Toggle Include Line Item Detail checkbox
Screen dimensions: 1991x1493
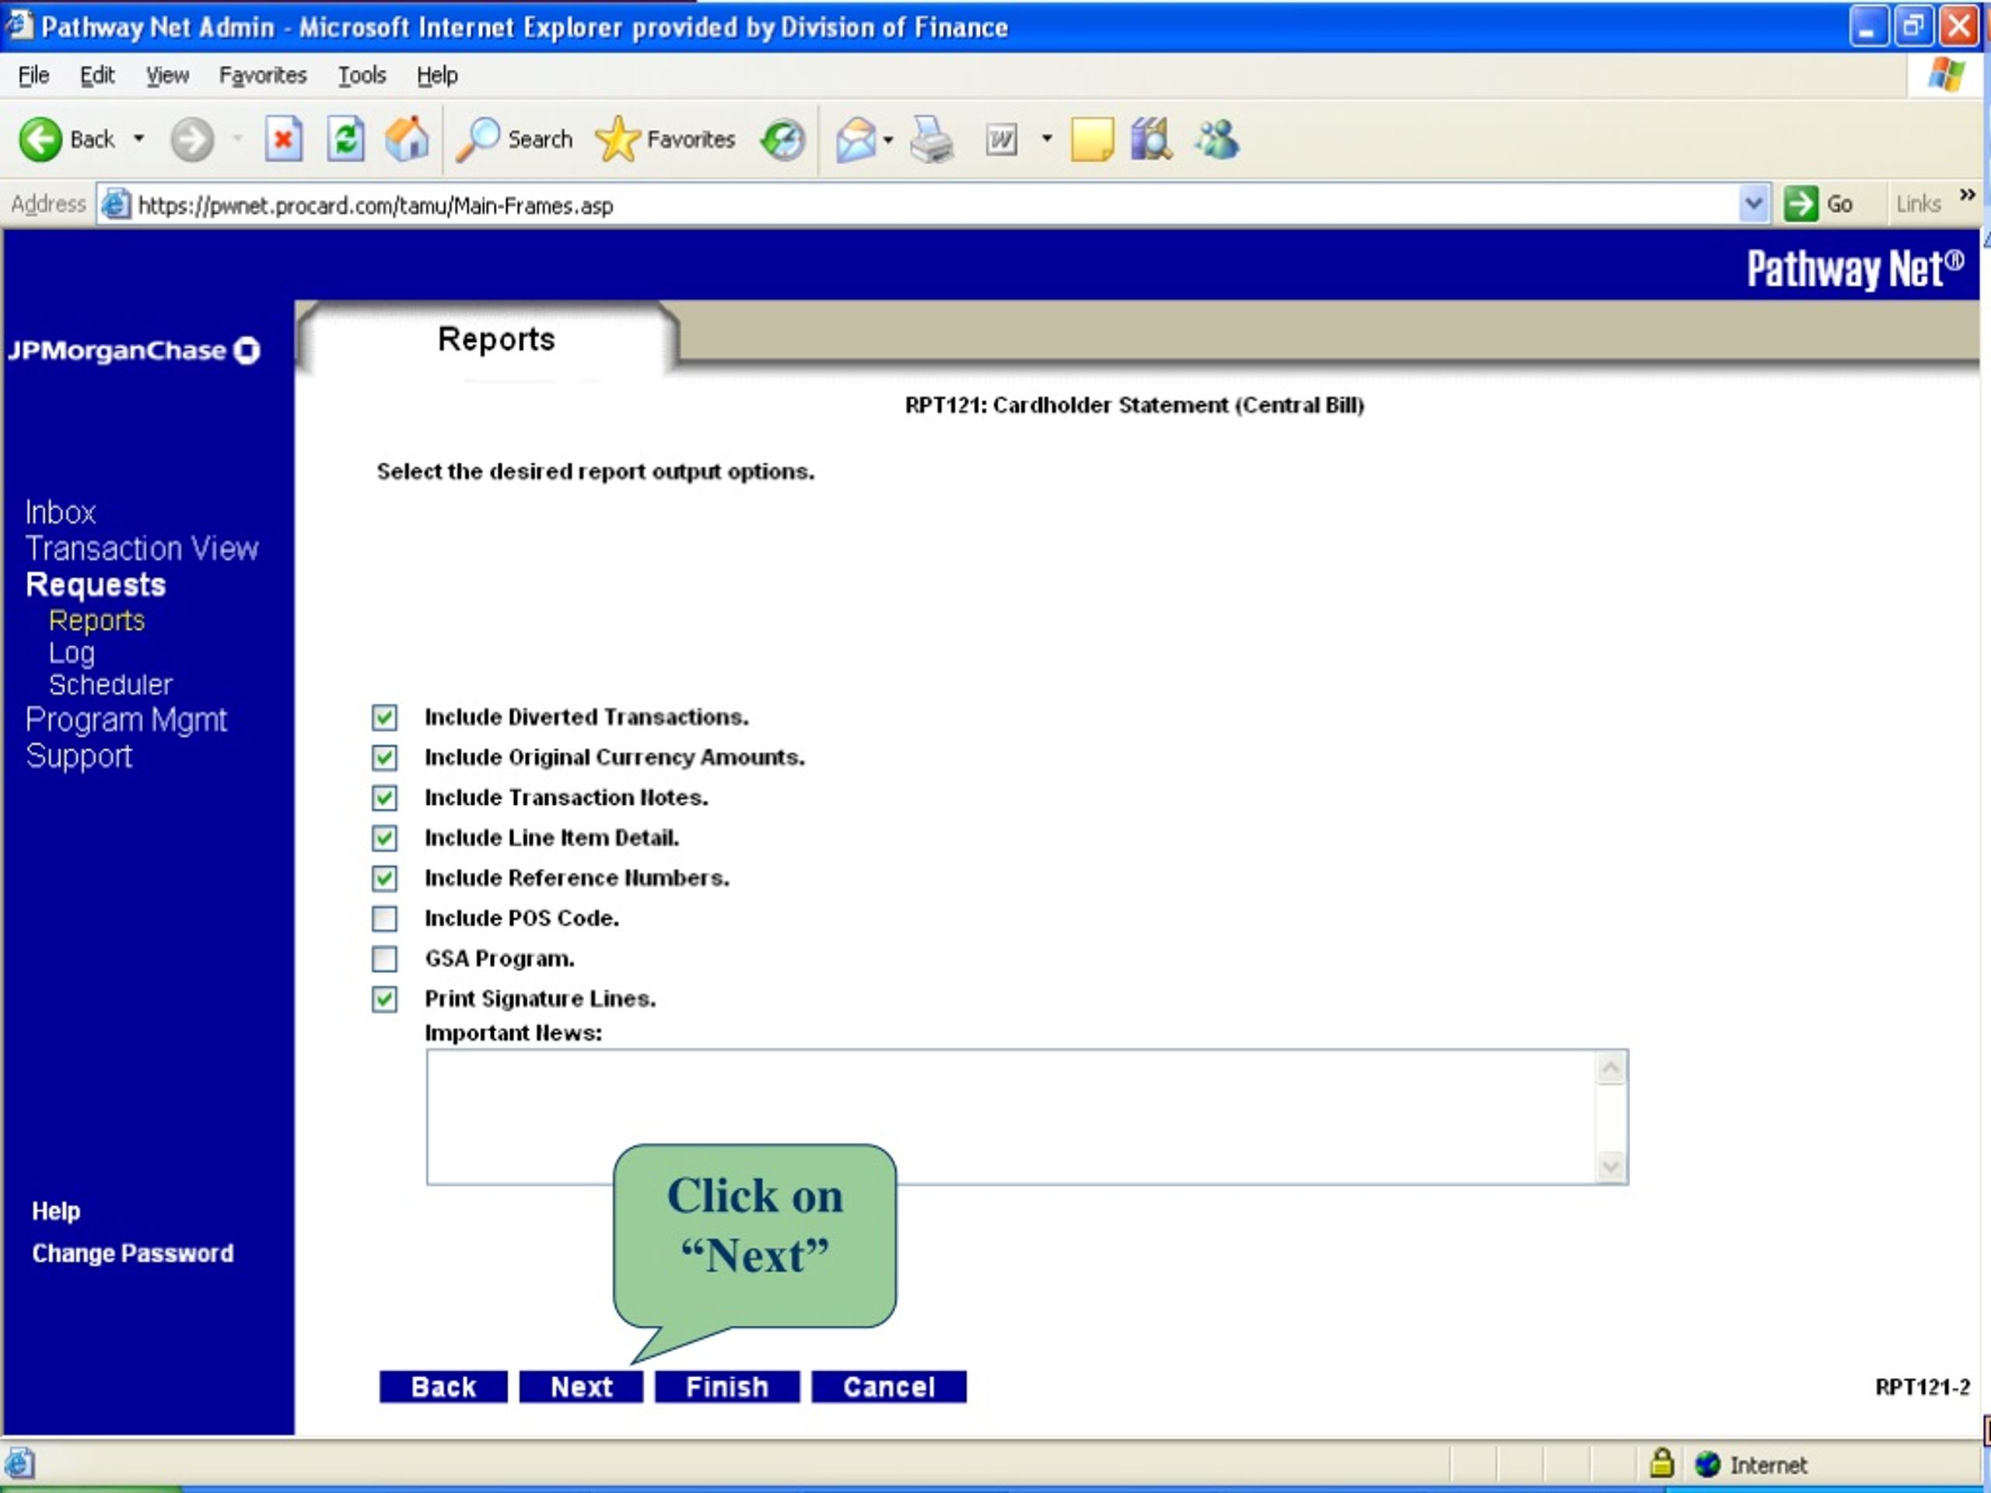[384, 837]
